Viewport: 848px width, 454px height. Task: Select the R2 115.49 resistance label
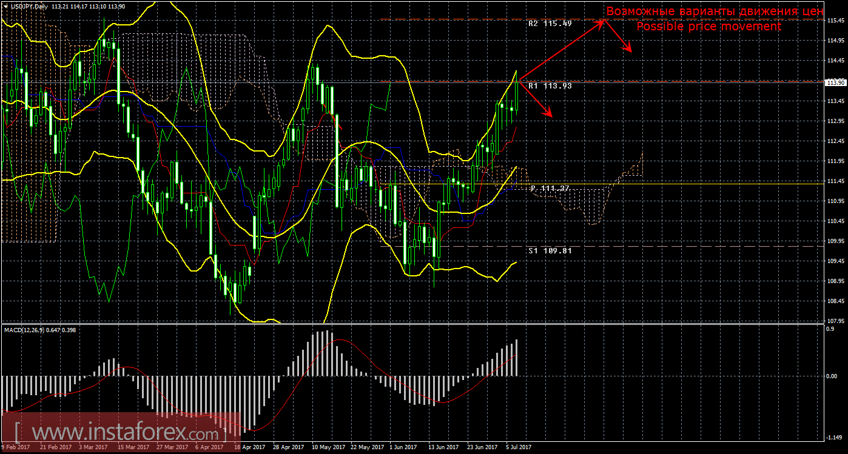pyautogui.click(x=550, y=24)
